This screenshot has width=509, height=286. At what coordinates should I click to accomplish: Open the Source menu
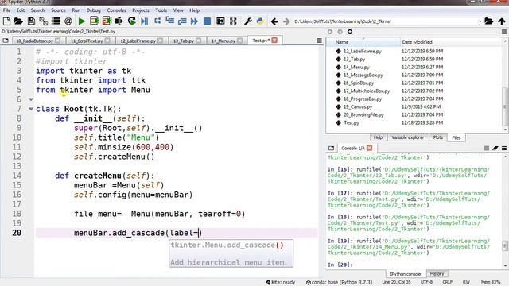[58, 10]
